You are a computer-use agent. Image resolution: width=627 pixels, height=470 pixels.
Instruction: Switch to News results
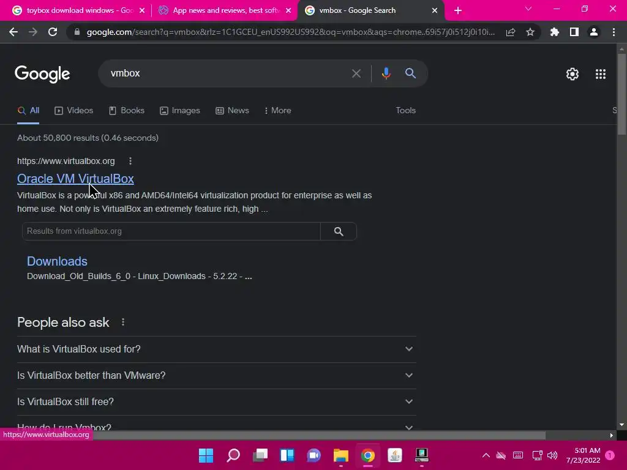pos(232,111)
